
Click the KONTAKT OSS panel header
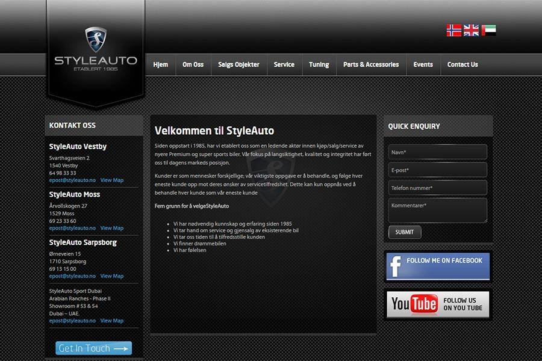click(94, 125)
